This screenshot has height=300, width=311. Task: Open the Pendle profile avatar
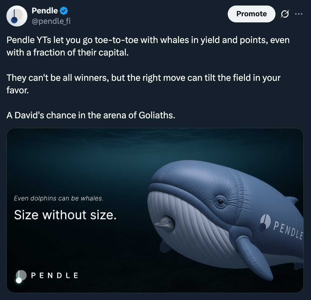[x=17, y=16]
